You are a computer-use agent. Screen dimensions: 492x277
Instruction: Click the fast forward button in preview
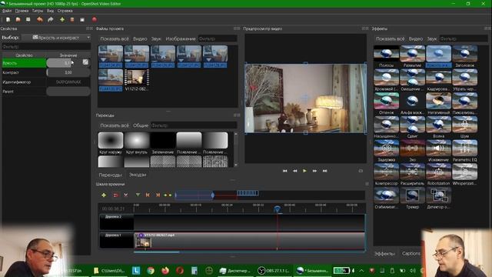(x=314, y=171)
